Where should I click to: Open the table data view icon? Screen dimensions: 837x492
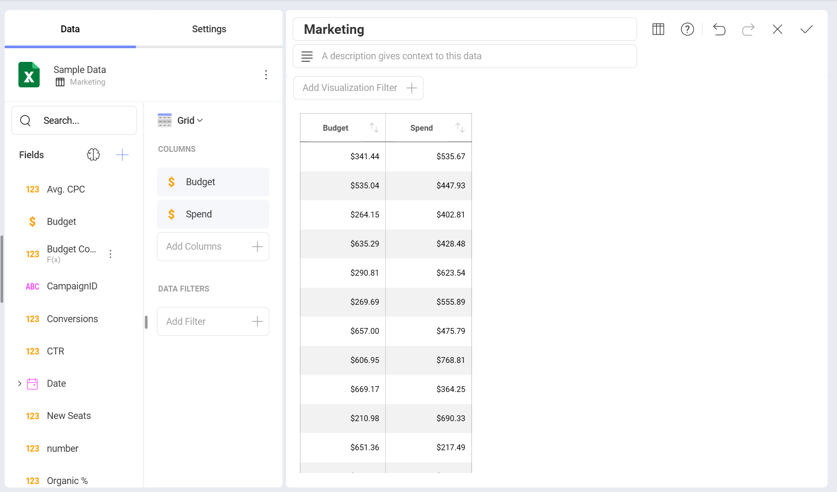[658, 29]
